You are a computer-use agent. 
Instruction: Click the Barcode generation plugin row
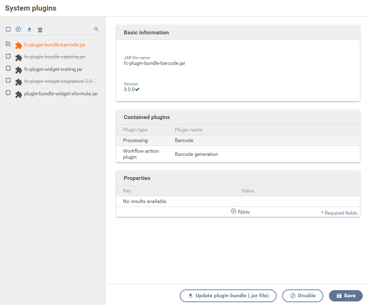(x=238, y=154)
